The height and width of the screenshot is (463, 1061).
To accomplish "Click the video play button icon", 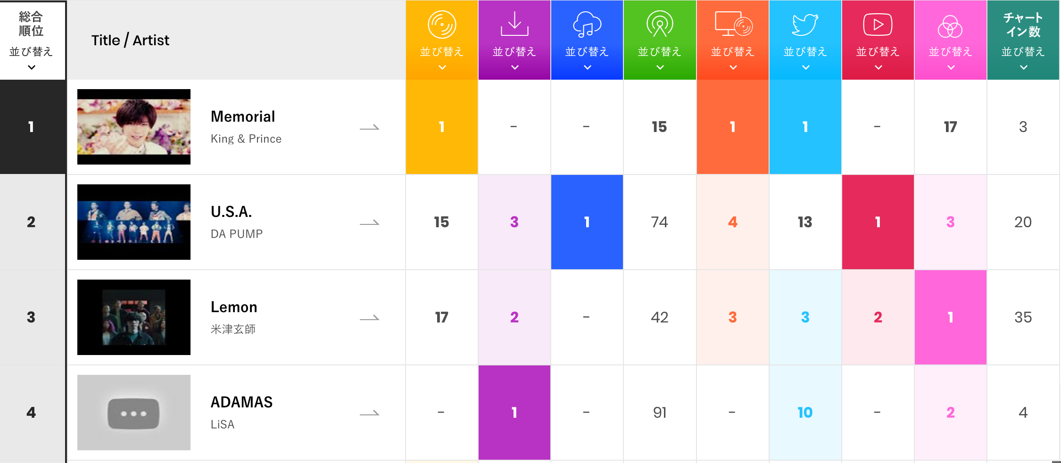I will click(x=878, y=25).
